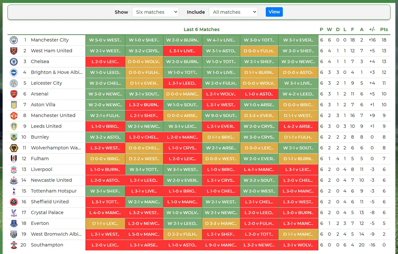Click Southampton's goal difference of -16

372,245
